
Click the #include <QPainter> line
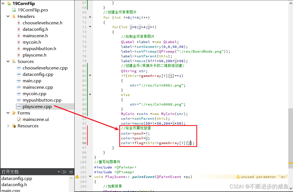pos(115,167)
